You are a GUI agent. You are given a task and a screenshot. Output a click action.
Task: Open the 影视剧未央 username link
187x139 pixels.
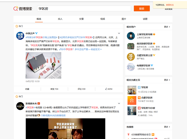pyautogui.click(x=31, y=103)
